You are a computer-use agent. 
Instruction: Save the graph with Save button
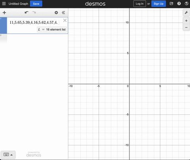coord(36,4)
